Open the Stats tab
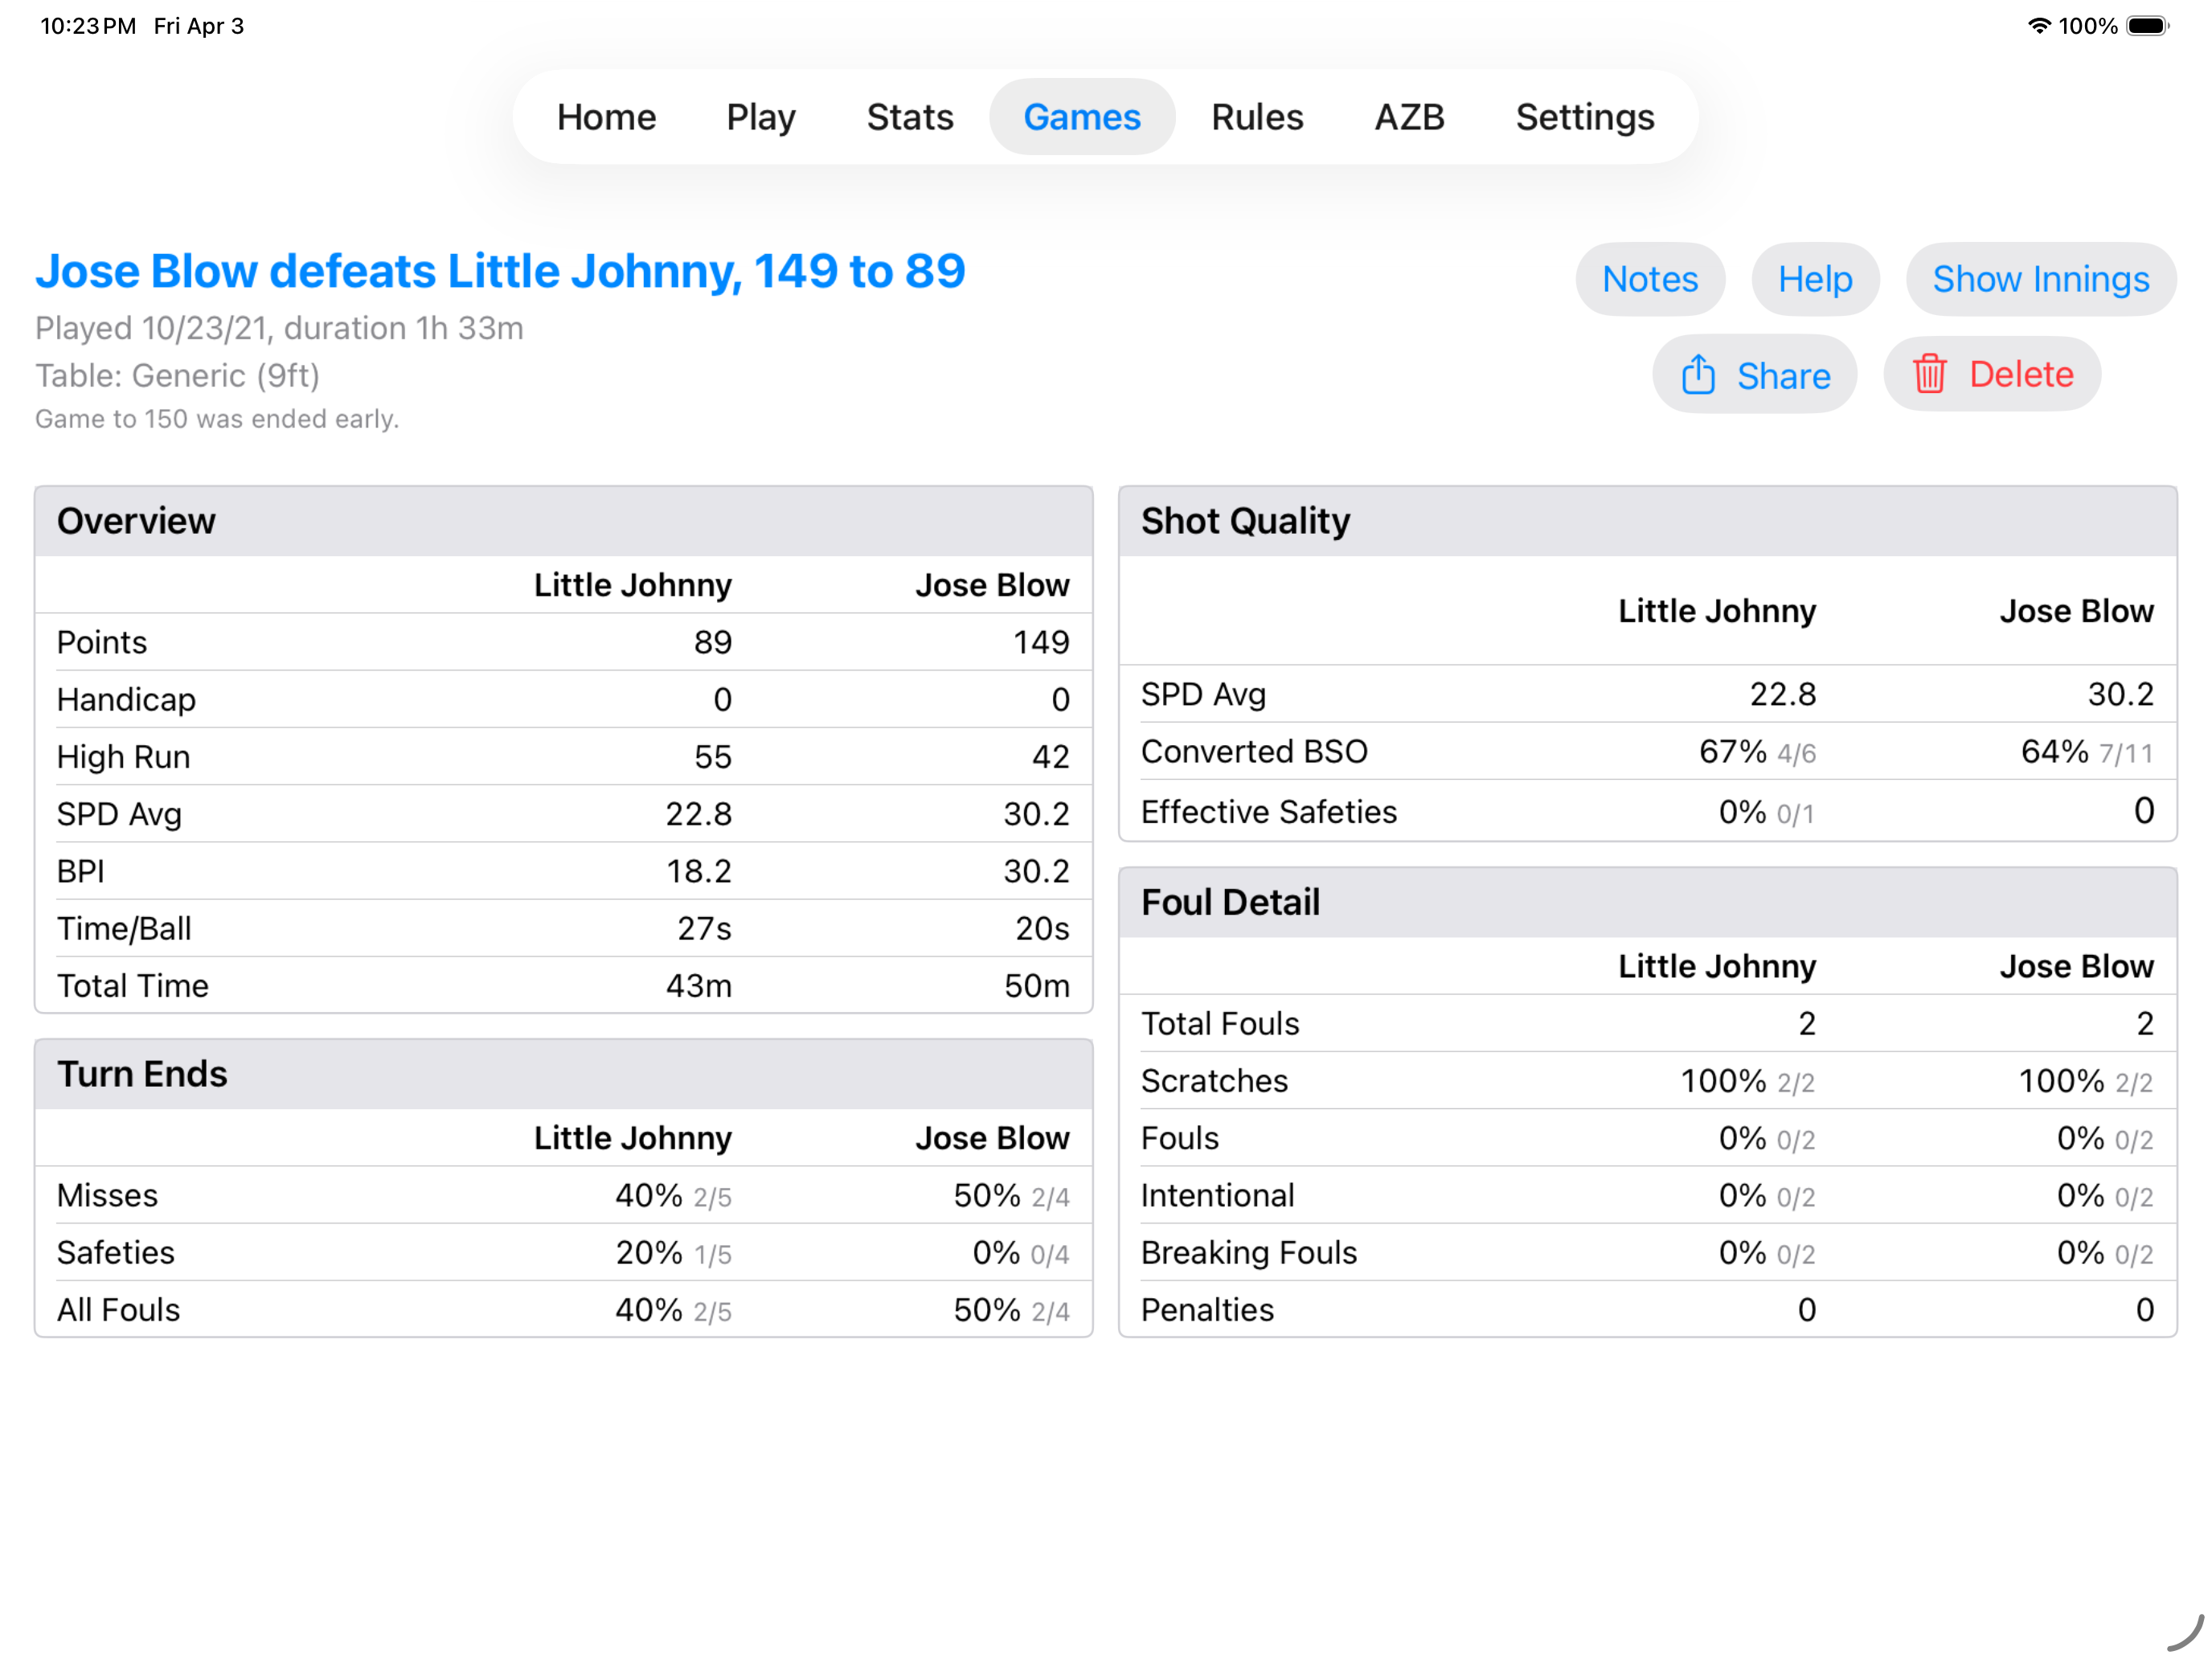 coord(909,117)
